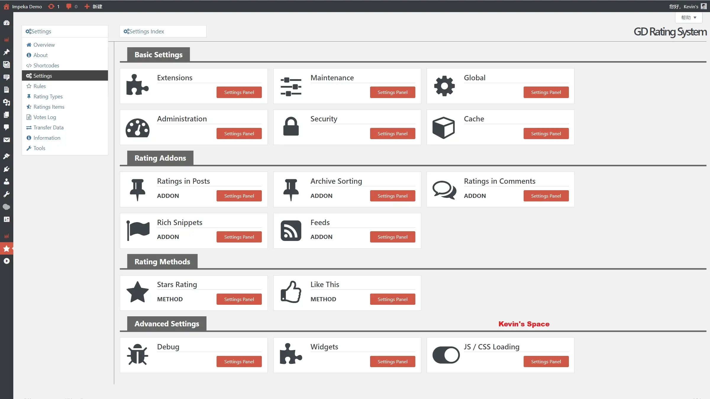Image resolution: width=710 pixels, height=399 pixels.
Task: Click the Like This thumbs-up icon
Action: point(291,292)
